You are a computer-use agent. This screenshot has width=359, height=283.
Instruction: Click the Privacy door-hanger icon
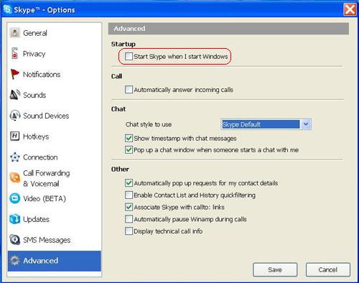pyautogui.click(x=15, y=53)
